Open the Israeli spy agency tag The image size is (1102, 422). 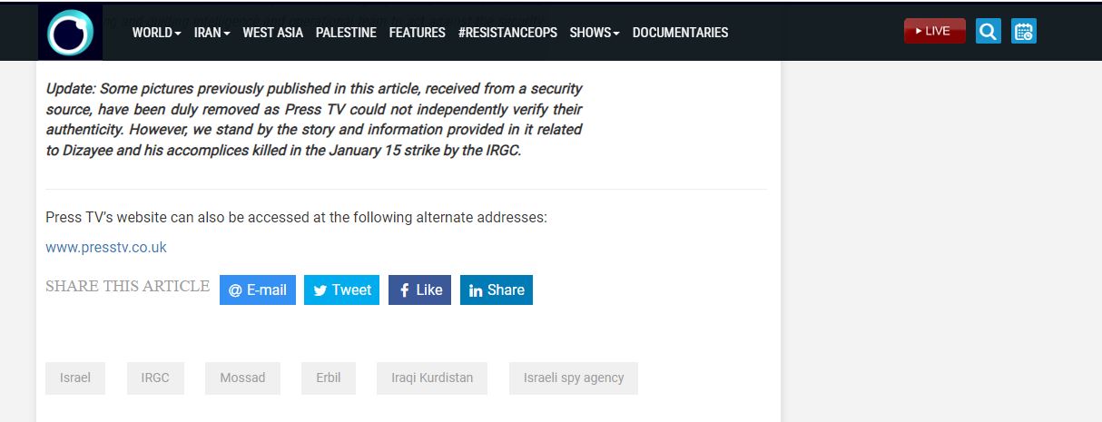point(574,378)
